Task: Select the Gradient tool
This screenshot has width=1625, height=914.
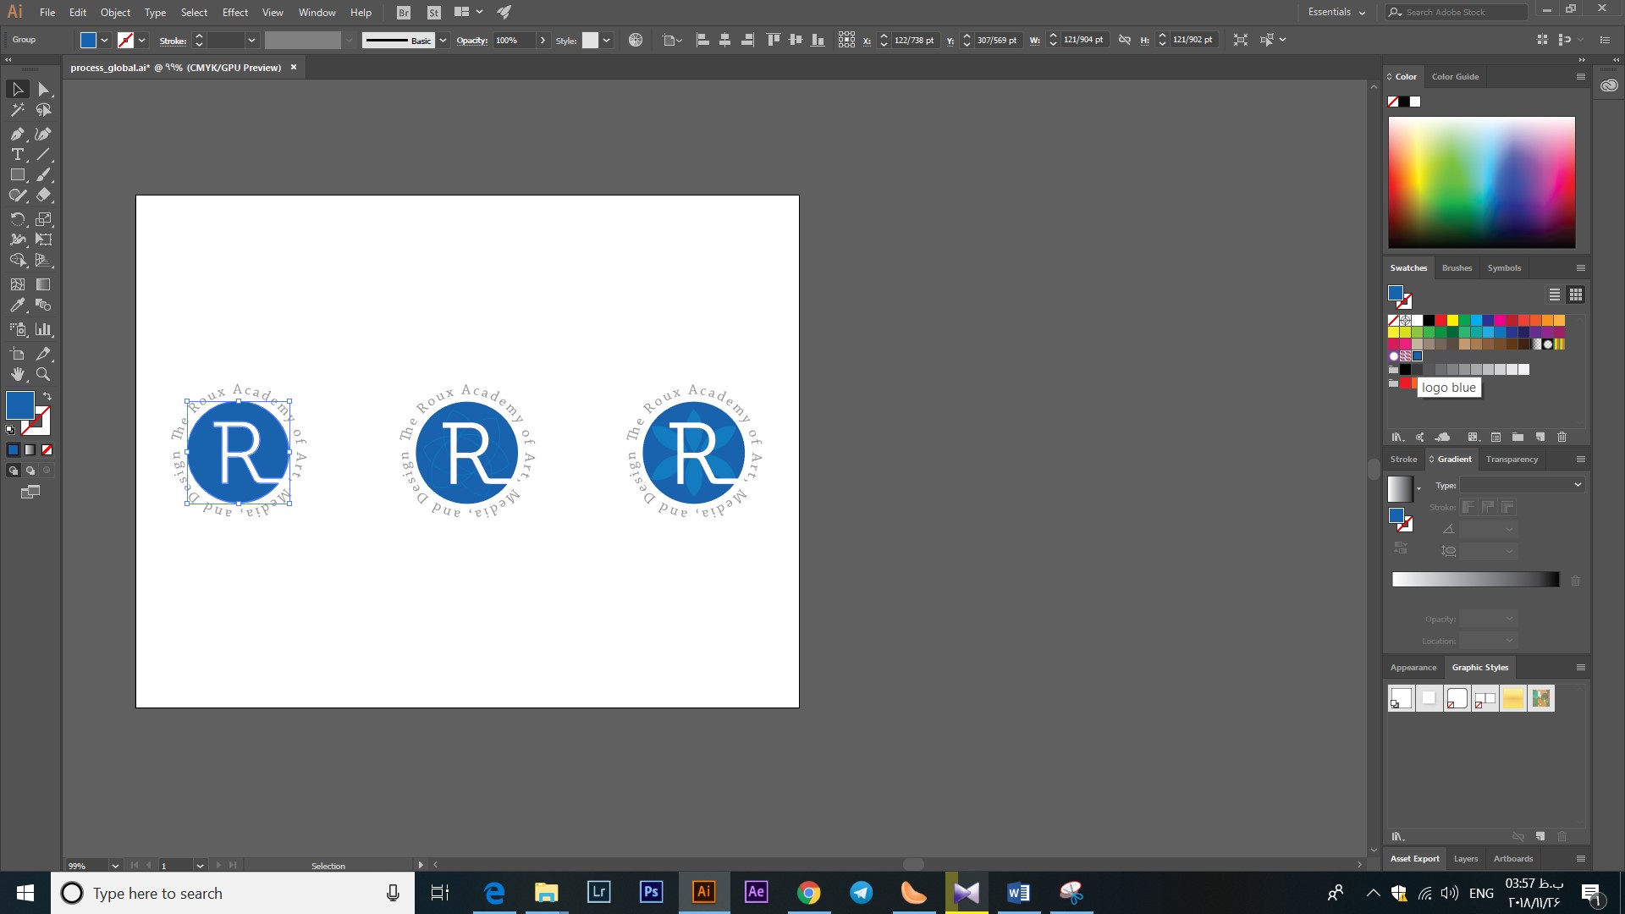Action: click(x=44, y=284)
